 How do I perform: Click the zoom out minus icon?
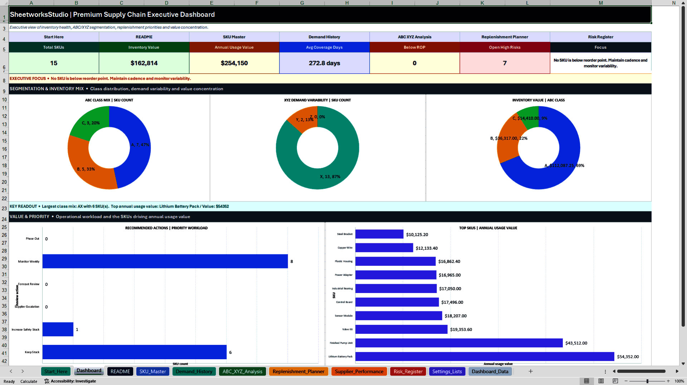626,381
